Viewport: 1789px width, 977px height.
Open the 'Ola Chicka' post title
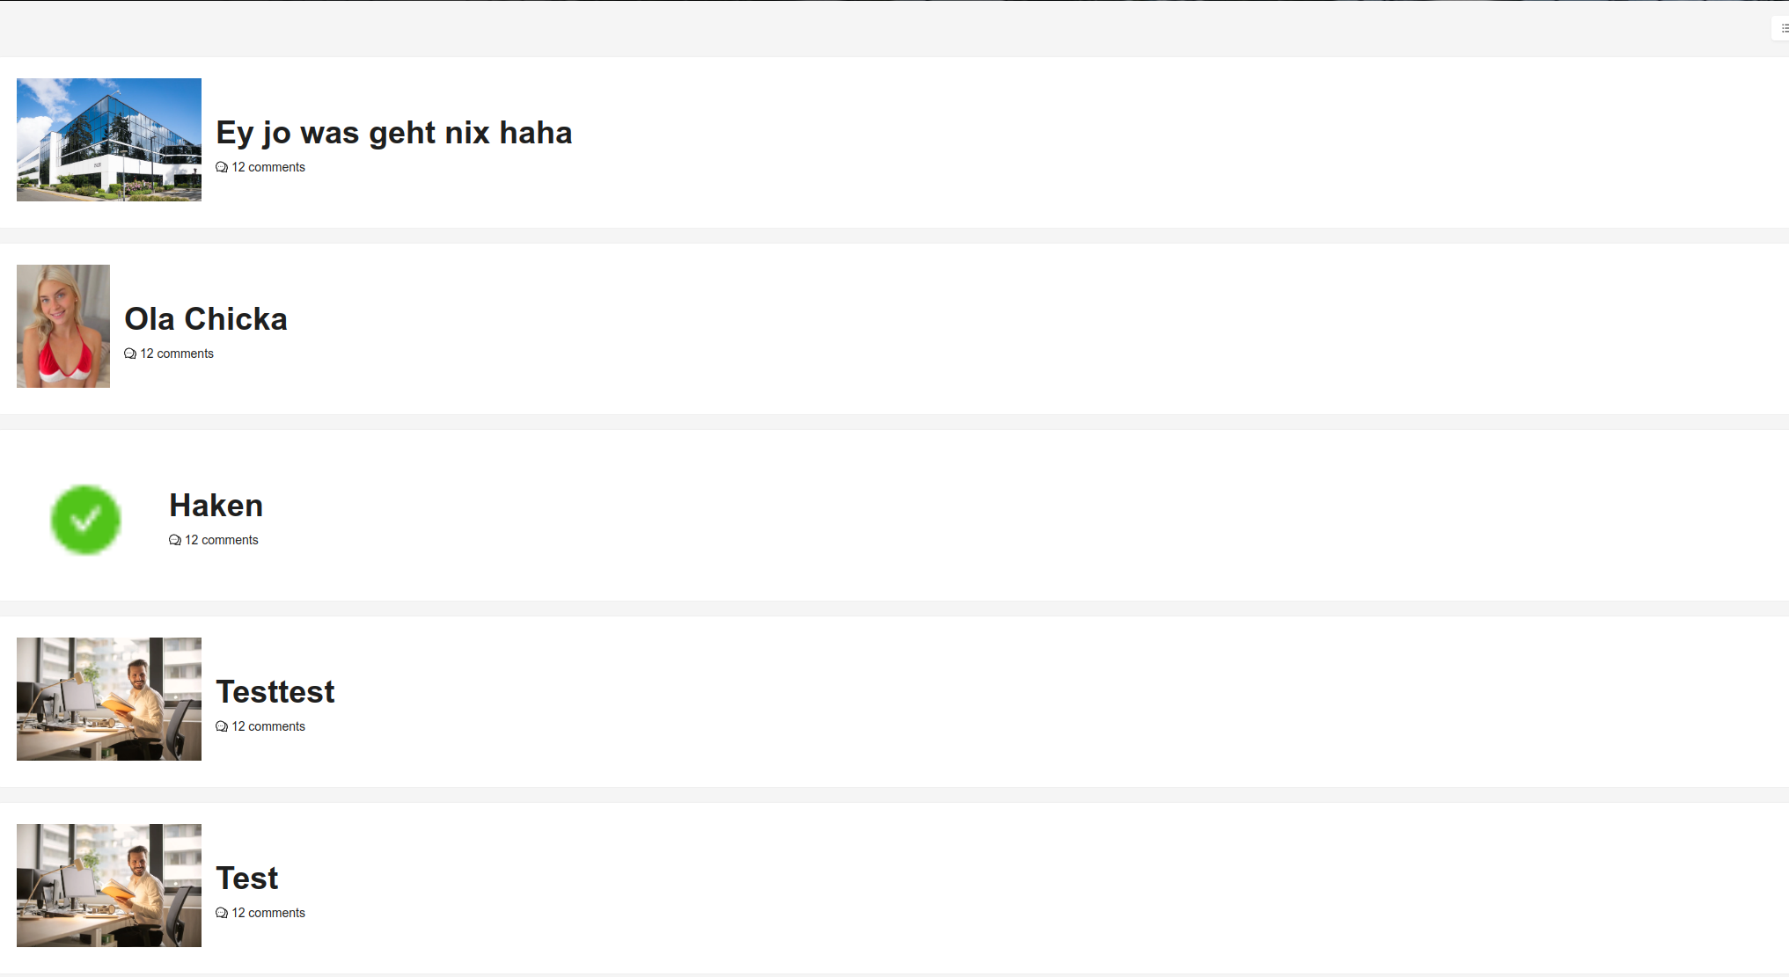pos(206,319)
